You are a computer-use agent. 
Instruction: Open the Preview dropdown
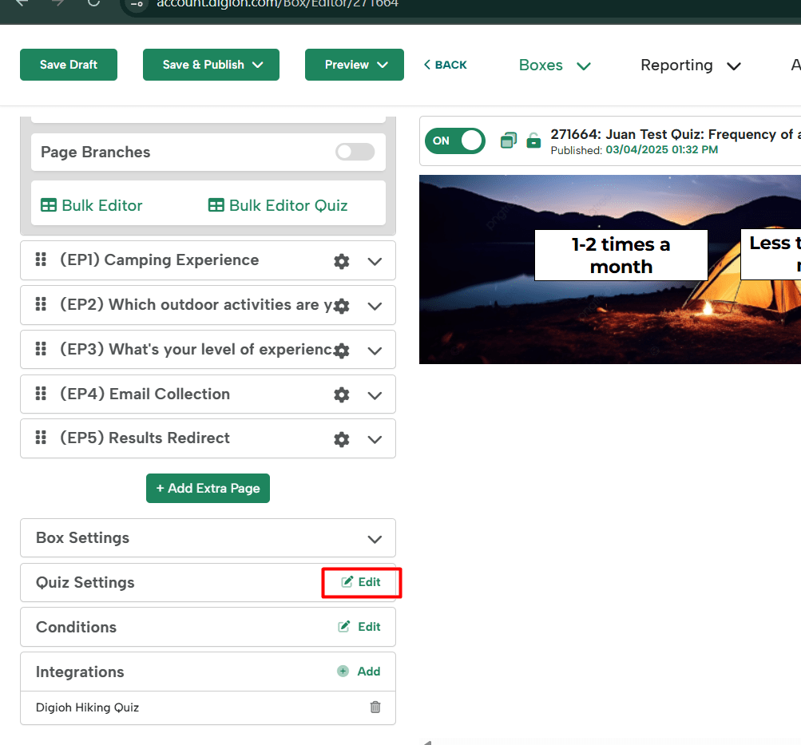click(x=354, y=65)
